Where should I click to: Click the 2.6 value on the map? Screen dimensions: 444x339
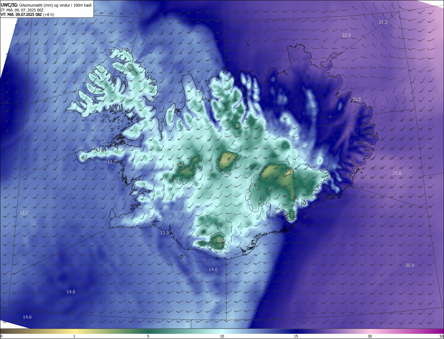pos(224,161)
